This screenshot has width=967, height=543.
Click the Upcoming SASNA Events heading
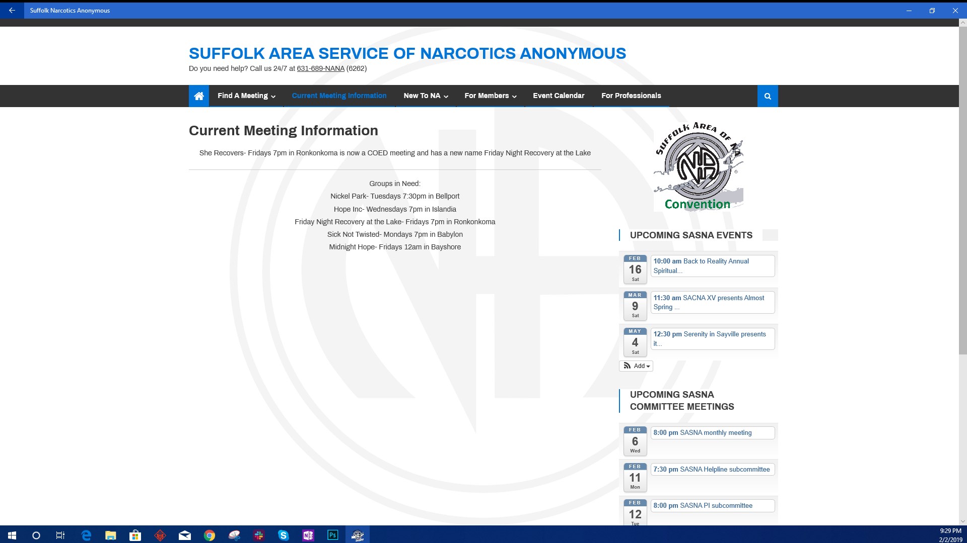point(691,235)
